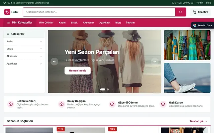Select Aksesuar label in Kategoriler sidebar

pos(12,56)
